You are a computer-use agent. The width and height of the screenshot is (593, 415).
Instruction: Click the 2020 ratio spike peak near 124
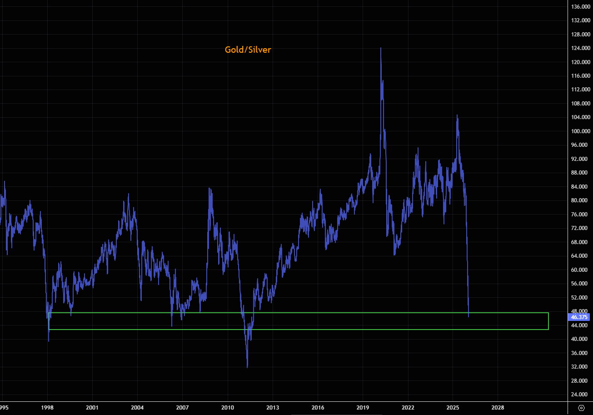tap(381, 48)
